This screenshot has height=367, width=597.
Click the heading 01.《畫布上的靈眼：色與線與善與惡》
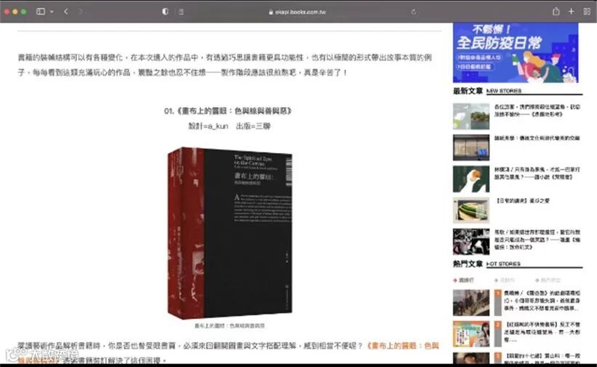(x=228, y=111)
